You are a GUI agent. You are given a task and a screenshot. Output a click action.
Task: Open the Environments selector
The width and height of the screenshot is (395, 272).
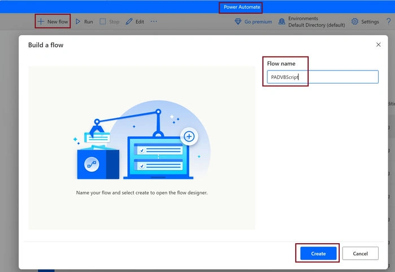coord(311,21)
